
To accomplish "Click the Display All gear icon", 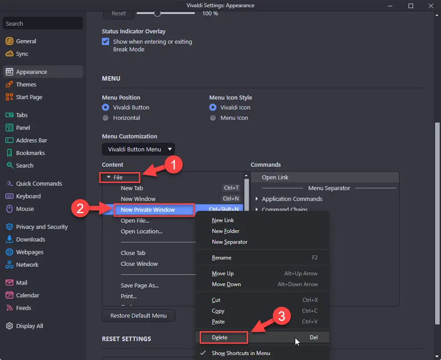I will (9, 326).
